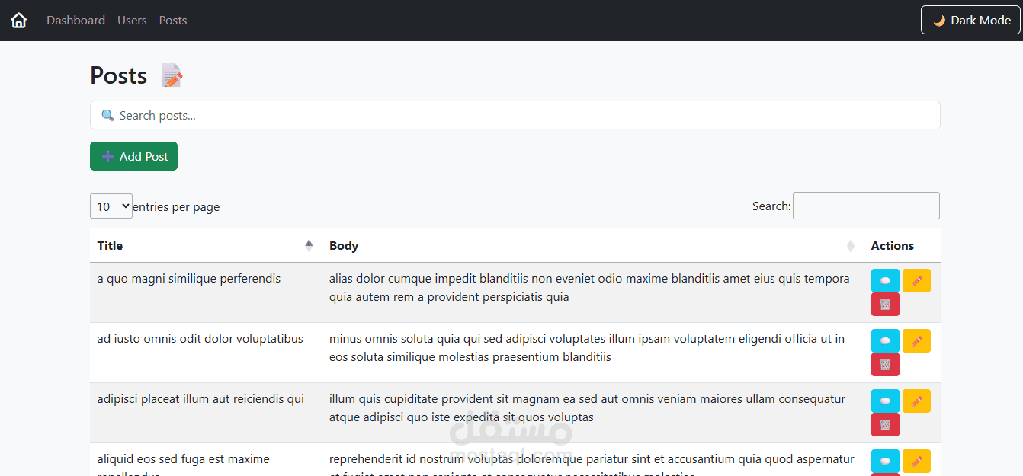The image size is (1023, 476).
Task: Edit the 'ad iusto omnis odit' post
Action: 916,341
